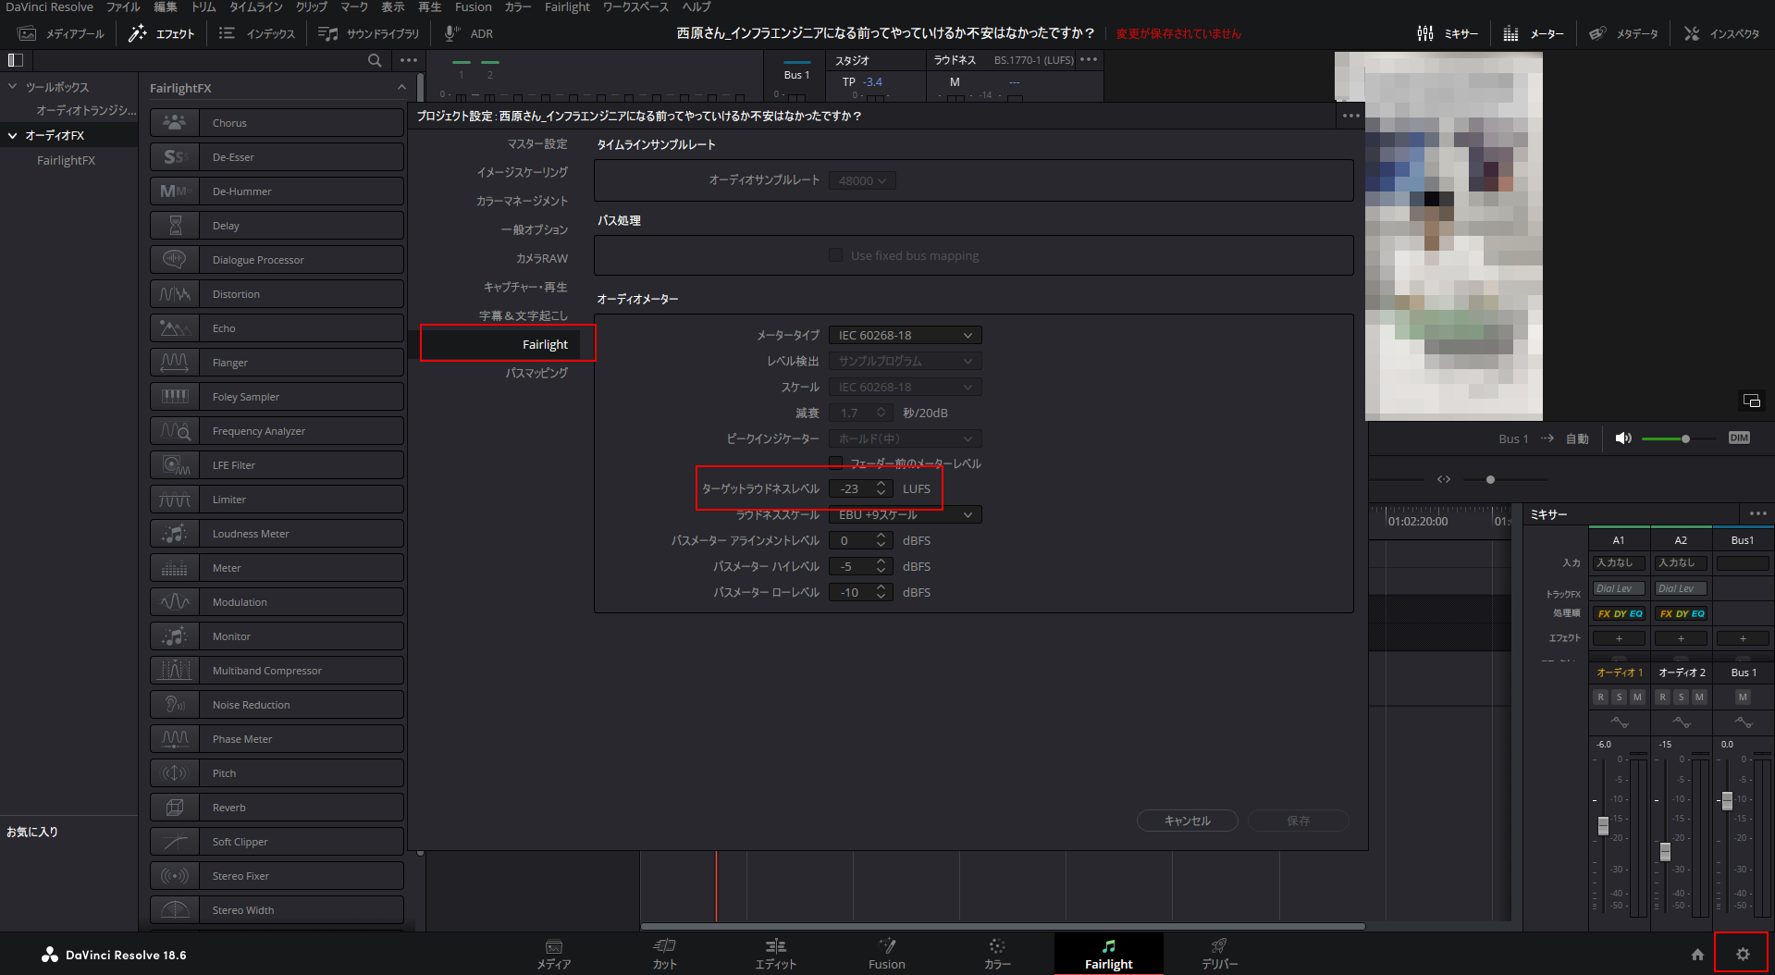Click the A1 mixer fader handle
The image size is (1775, 975).
[x=1603, y=826]
